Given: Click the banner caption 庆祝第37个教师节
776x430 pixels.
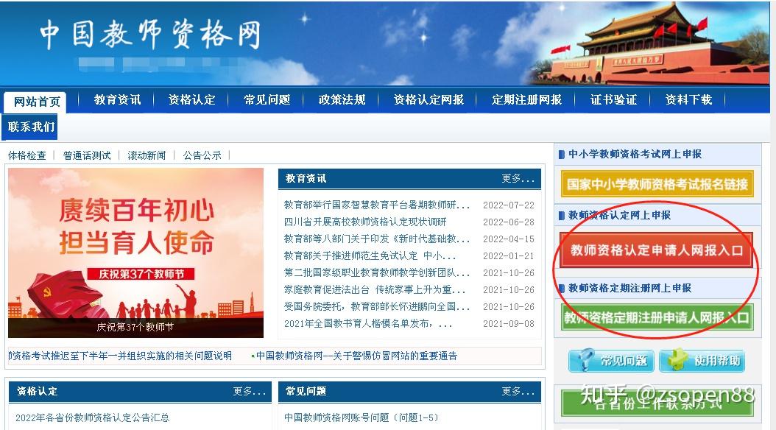Looking at the screenshot, I should [135, 328].
